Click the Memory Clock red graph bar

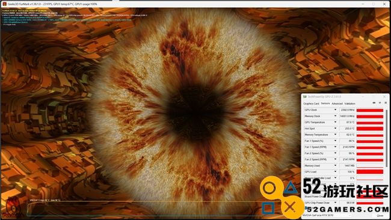point(370,116)
